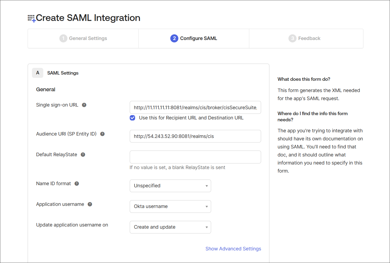Uncheck Use this for Recipient URL checkbox
The image size is (390, 263).
click(x=132, y=118)
